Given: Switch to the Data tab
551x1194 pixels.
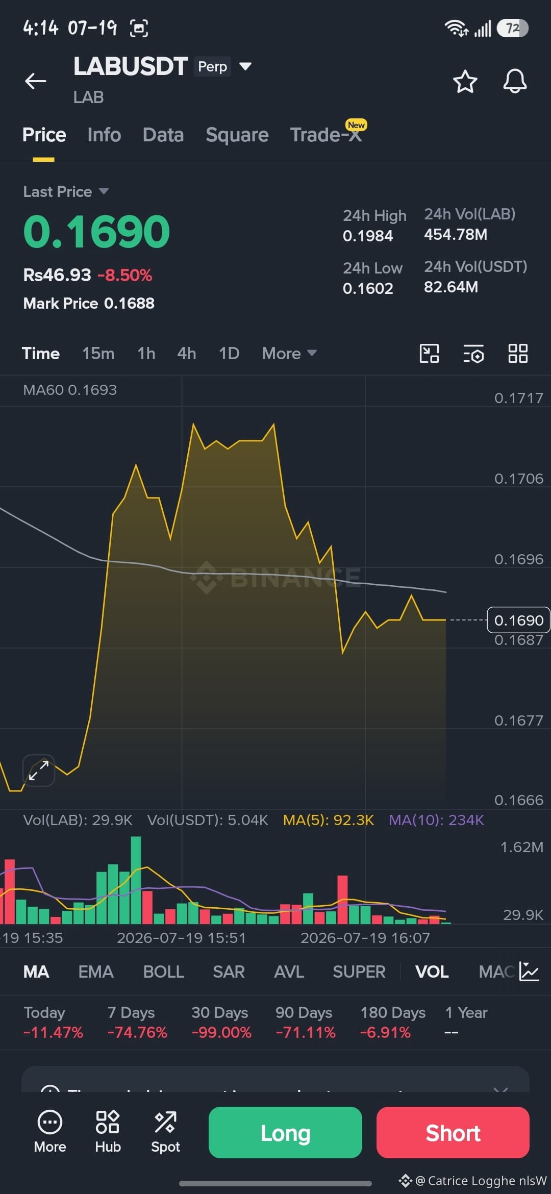Looking at the screenshot, I should (x=163, y=135).
